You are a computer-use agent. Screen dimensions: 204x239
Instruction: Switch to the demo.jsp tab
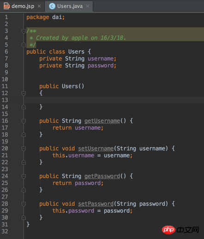coord(23,6)
